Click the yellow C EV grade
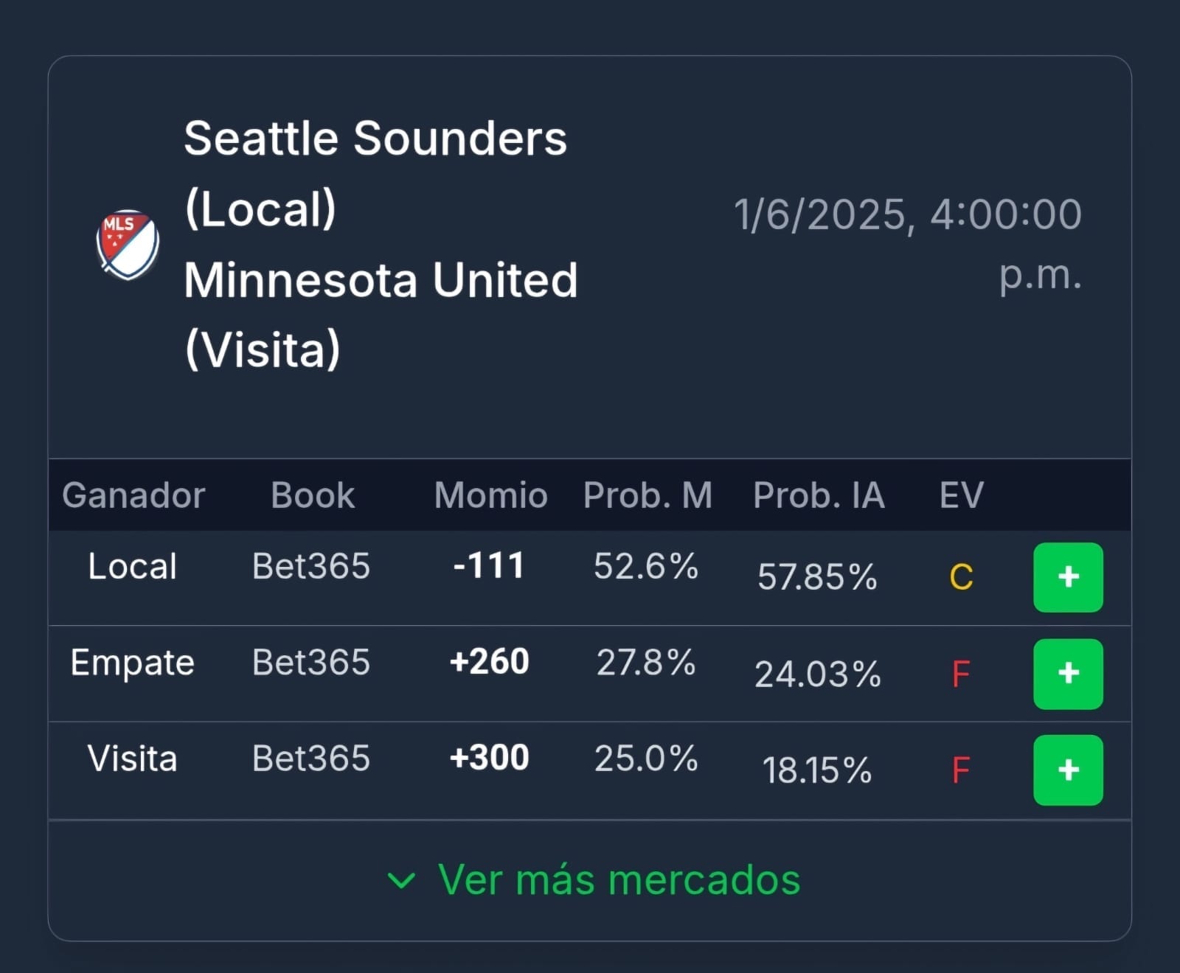Image resolution: width=1180 pixels, height=973 pixels. coord(961,577)
